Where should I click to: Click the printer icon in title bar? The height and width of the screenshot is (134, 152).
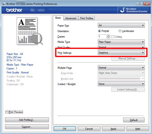(4, 4)
